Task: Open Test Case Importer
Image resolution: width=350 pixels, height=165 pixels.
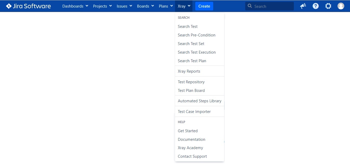Action: [199, 112]
